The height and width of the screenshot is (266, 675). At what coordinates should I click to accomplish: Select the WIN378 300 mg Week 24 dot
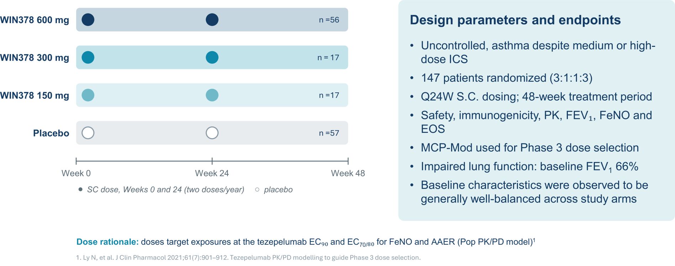tap(212, 57)
